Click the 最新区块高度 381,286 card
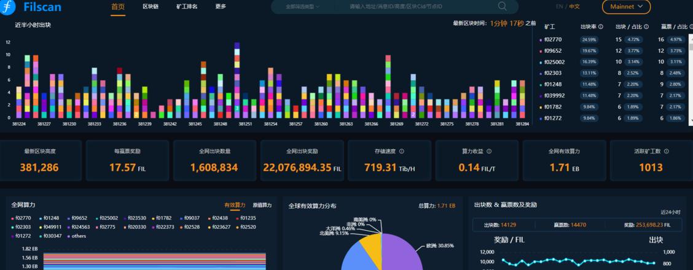This screenshot has width=693, height=270. [39, 161]
